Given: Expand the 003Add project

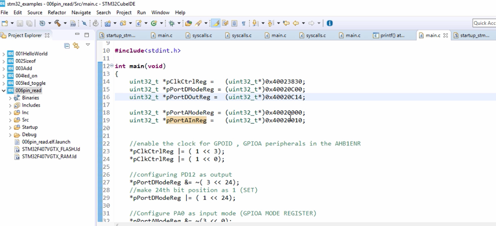Looking at the screenshot, I should (4, 69).
